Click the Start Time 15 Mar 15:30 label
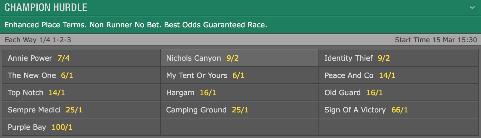Screen dimensions: 481x138 [x=436, y=40]
